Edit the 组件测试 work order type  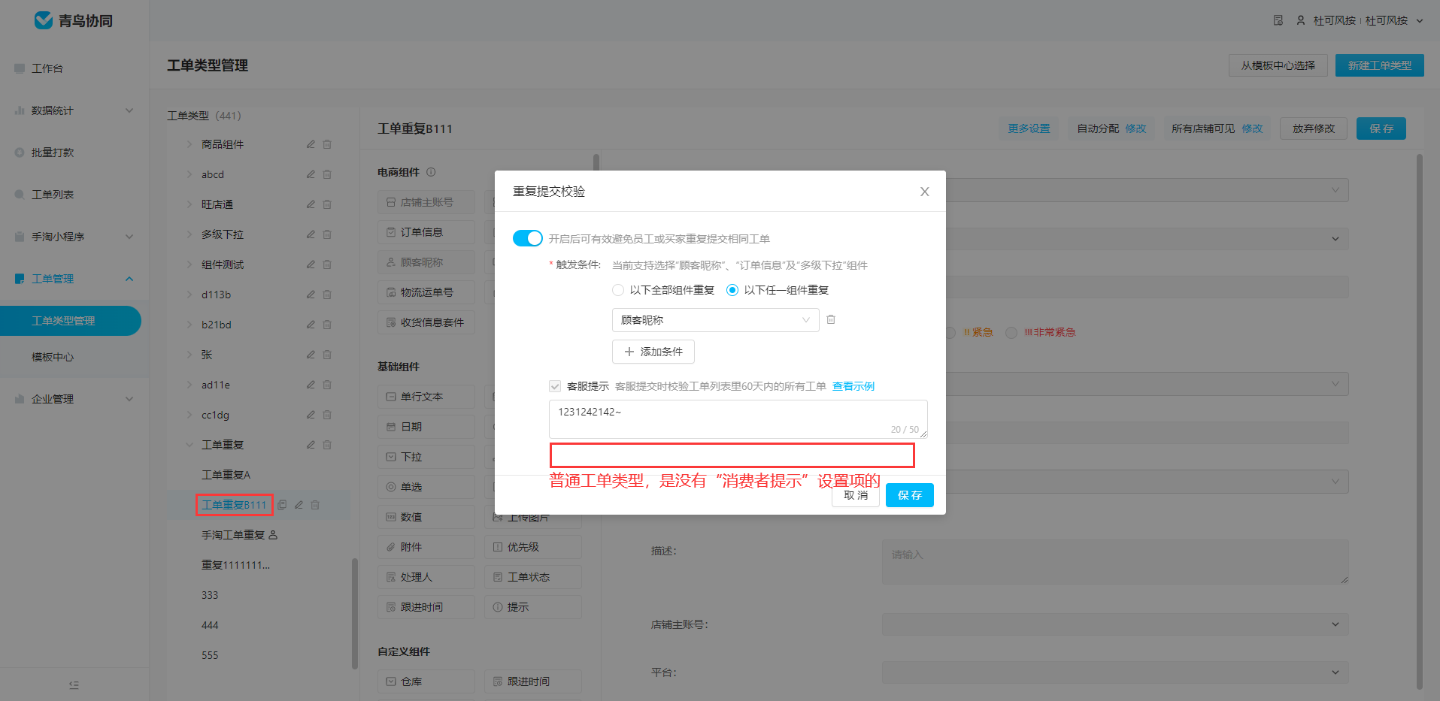311,264
